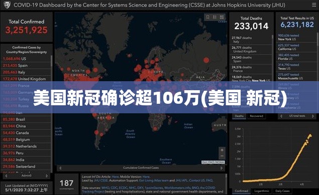The width and height of the screenshot is (319, 195).
Task: Click the large red Russia case circle on map
Action: pyautogui.click(x=206, y=60)
